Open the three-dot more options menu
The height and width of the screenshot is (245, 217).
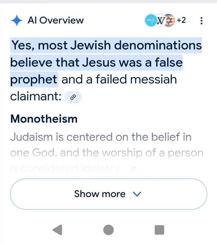coord(201,20)
